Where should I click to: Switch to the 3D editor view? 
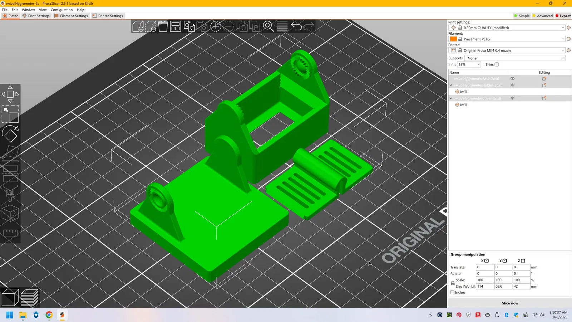(x=10, y=298)
